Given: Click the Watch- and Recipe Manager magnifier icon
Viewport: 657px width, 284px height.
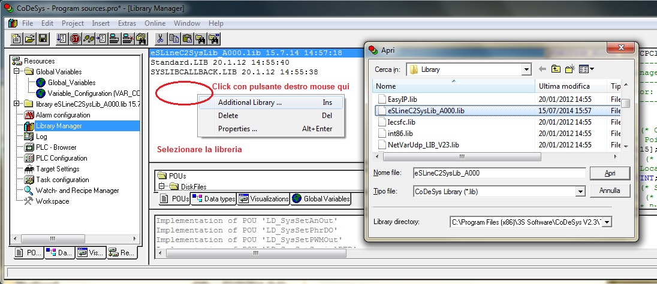Looking at the screenshot, I should pyautogui.click(x=29, y=191).
